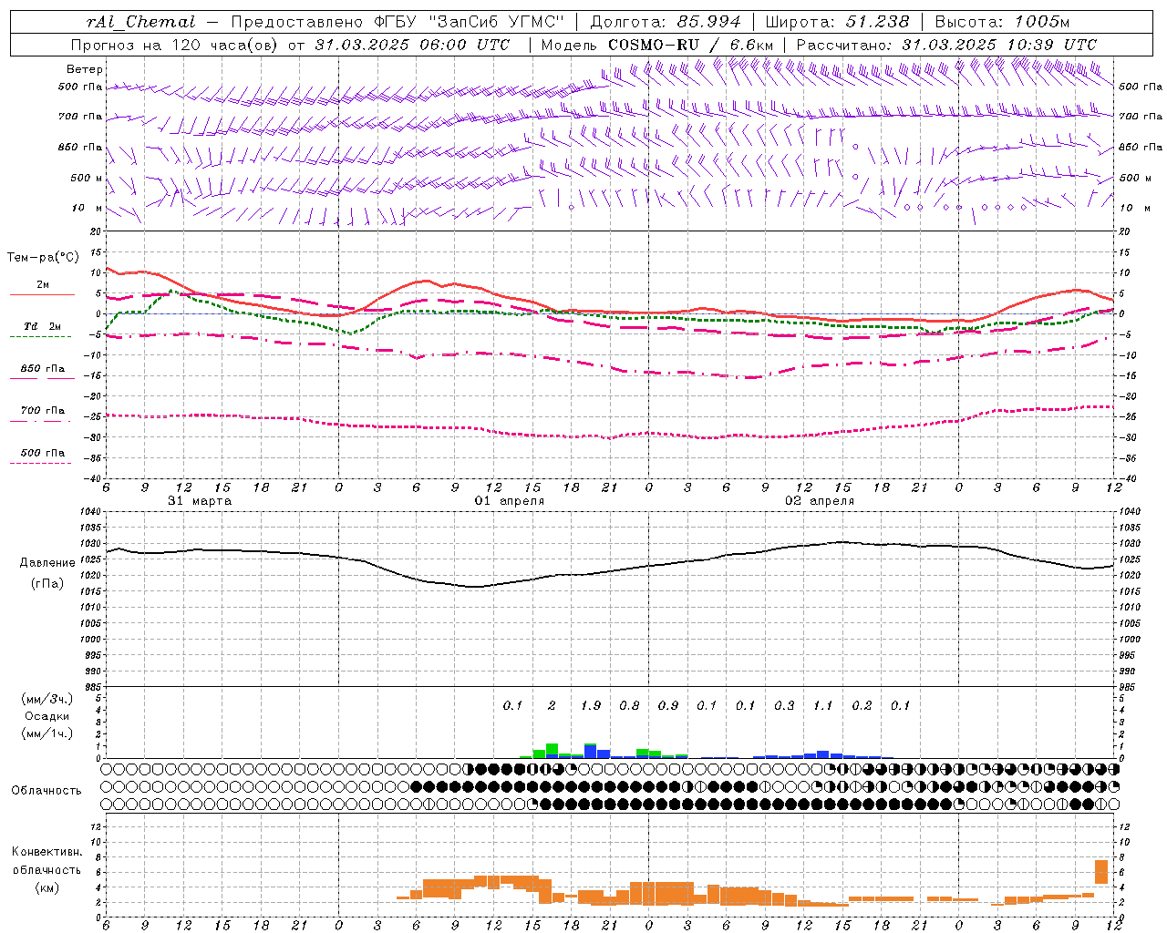Click the Рассчитано: 31.03.2025 10:39 UTC text

946,45
